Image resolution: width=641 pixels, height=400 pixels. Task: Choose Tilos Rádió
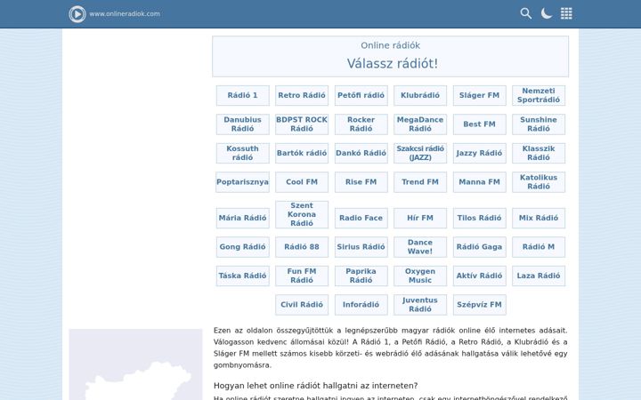(480, 219)
